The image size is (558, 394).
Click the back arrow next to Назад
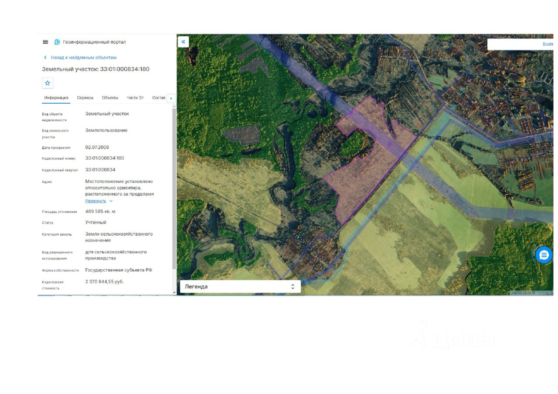coord(45,57)
